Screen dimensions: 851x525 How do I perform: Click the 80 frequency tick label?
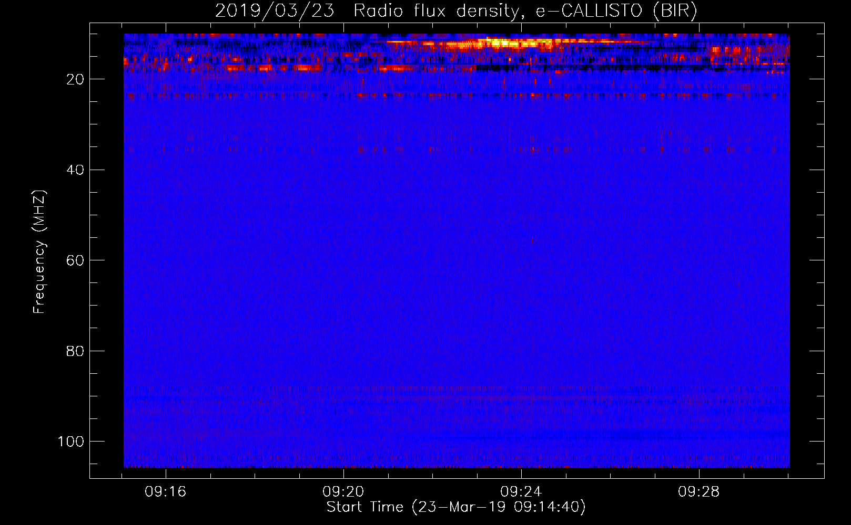[75, 351]
